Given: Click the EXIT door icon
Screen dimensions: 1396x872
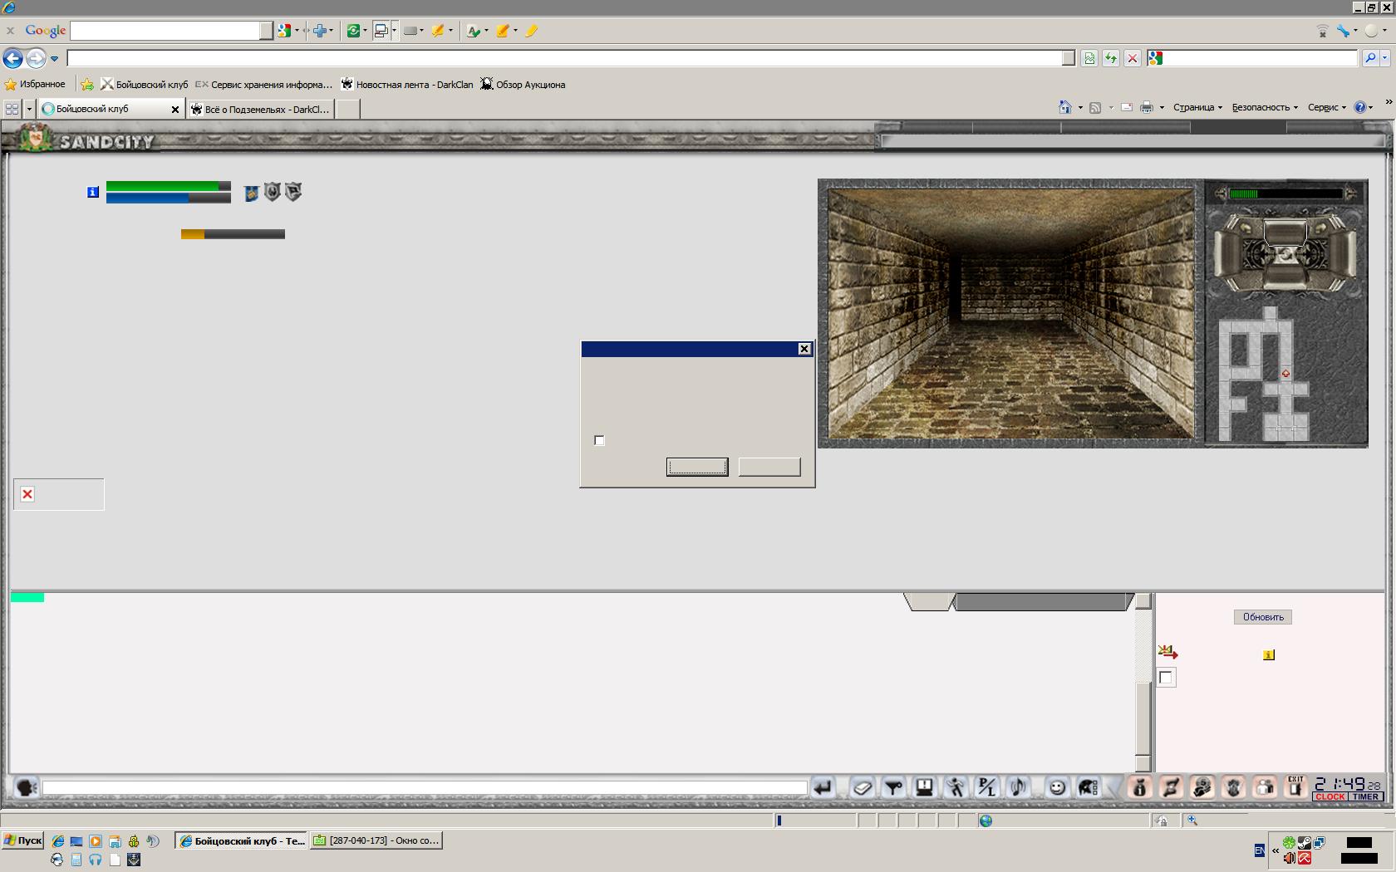Looking at the screenshot, I should (x=1295, y=786).
